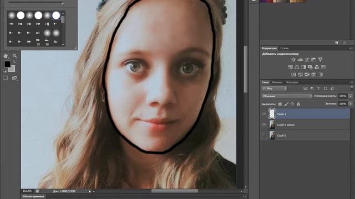Filter layers by type (T icon)

click(318, 88)
